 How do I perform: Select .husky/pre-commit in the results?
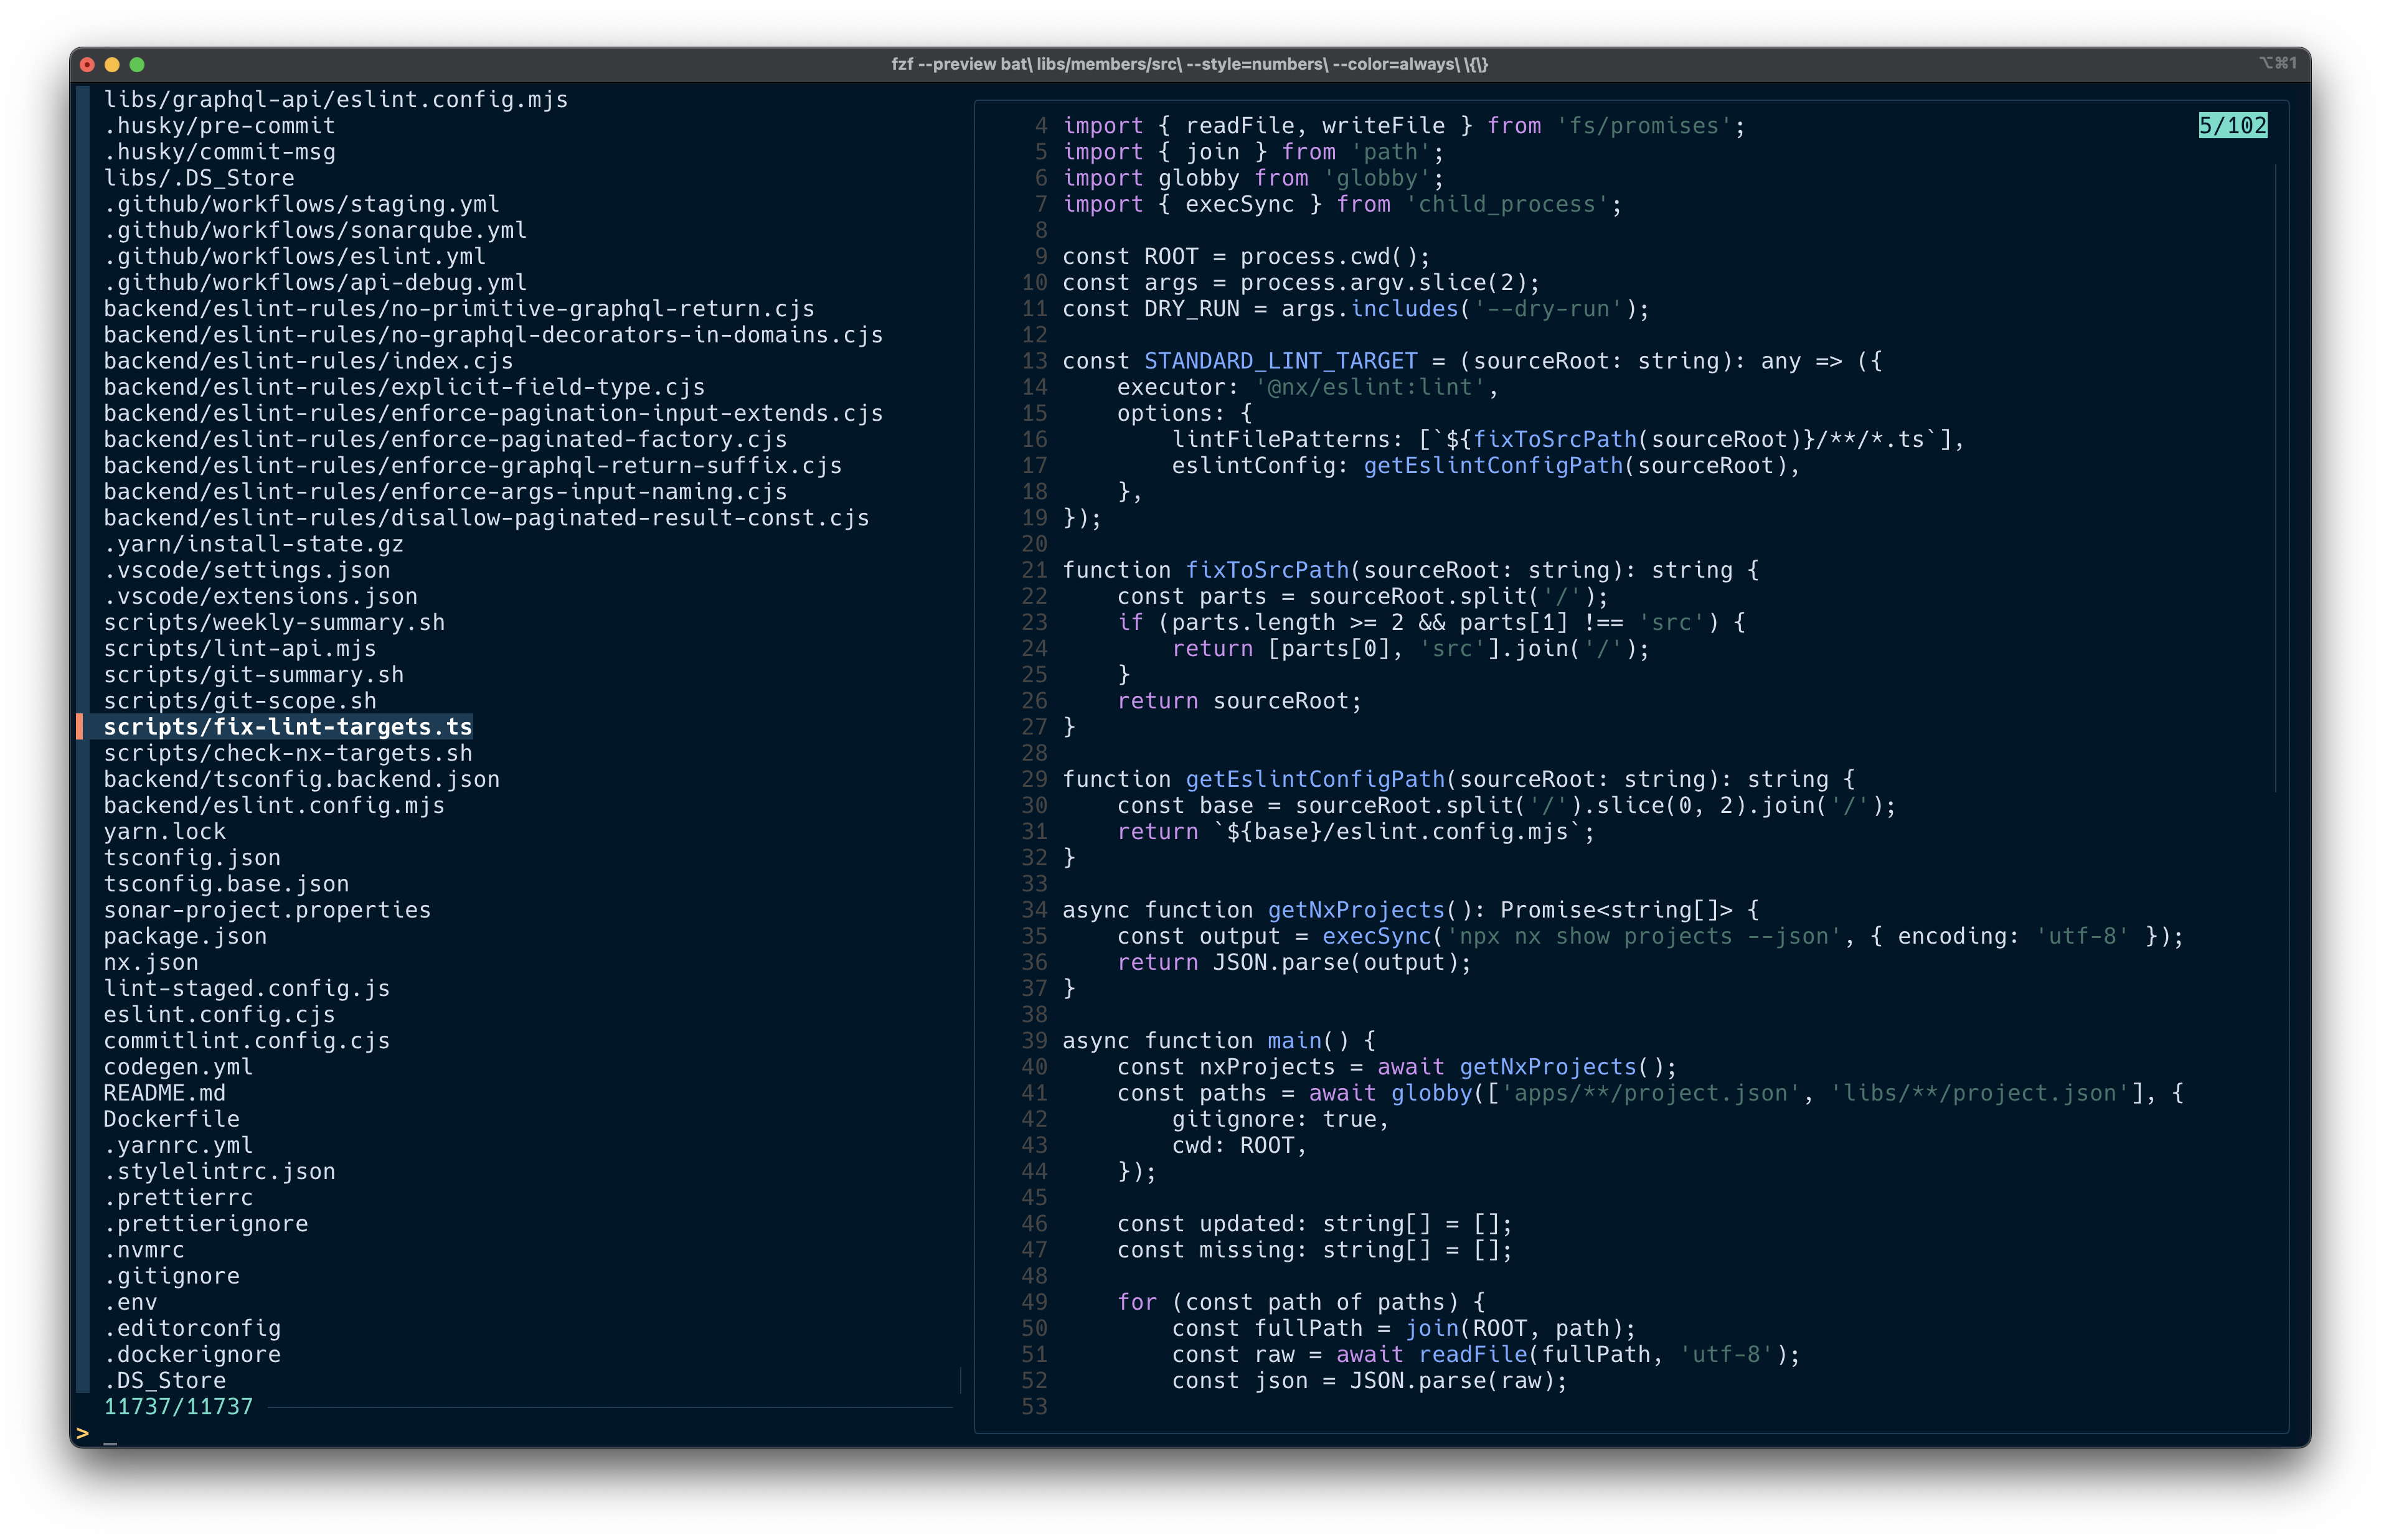point(219,126)
